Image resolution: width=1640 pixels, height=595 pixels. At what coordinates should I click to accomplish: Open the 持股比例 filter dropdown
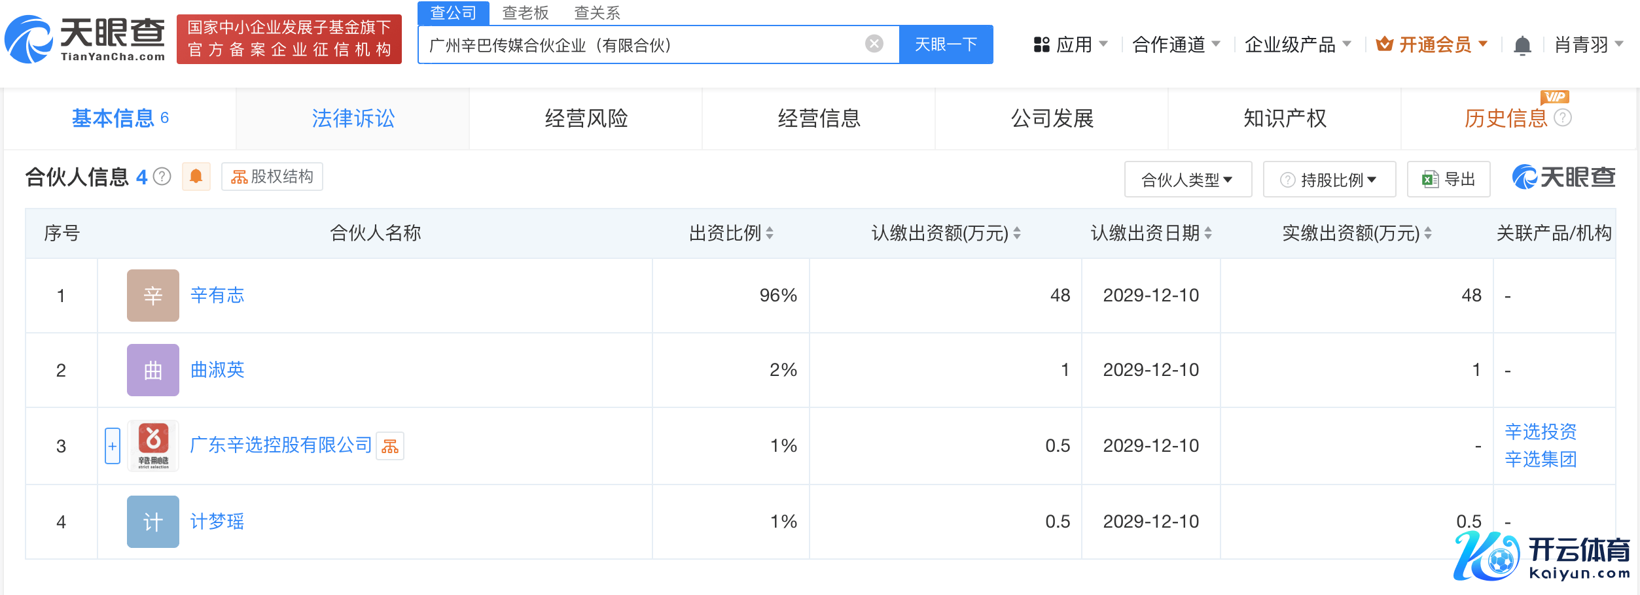click(1329, 180)
